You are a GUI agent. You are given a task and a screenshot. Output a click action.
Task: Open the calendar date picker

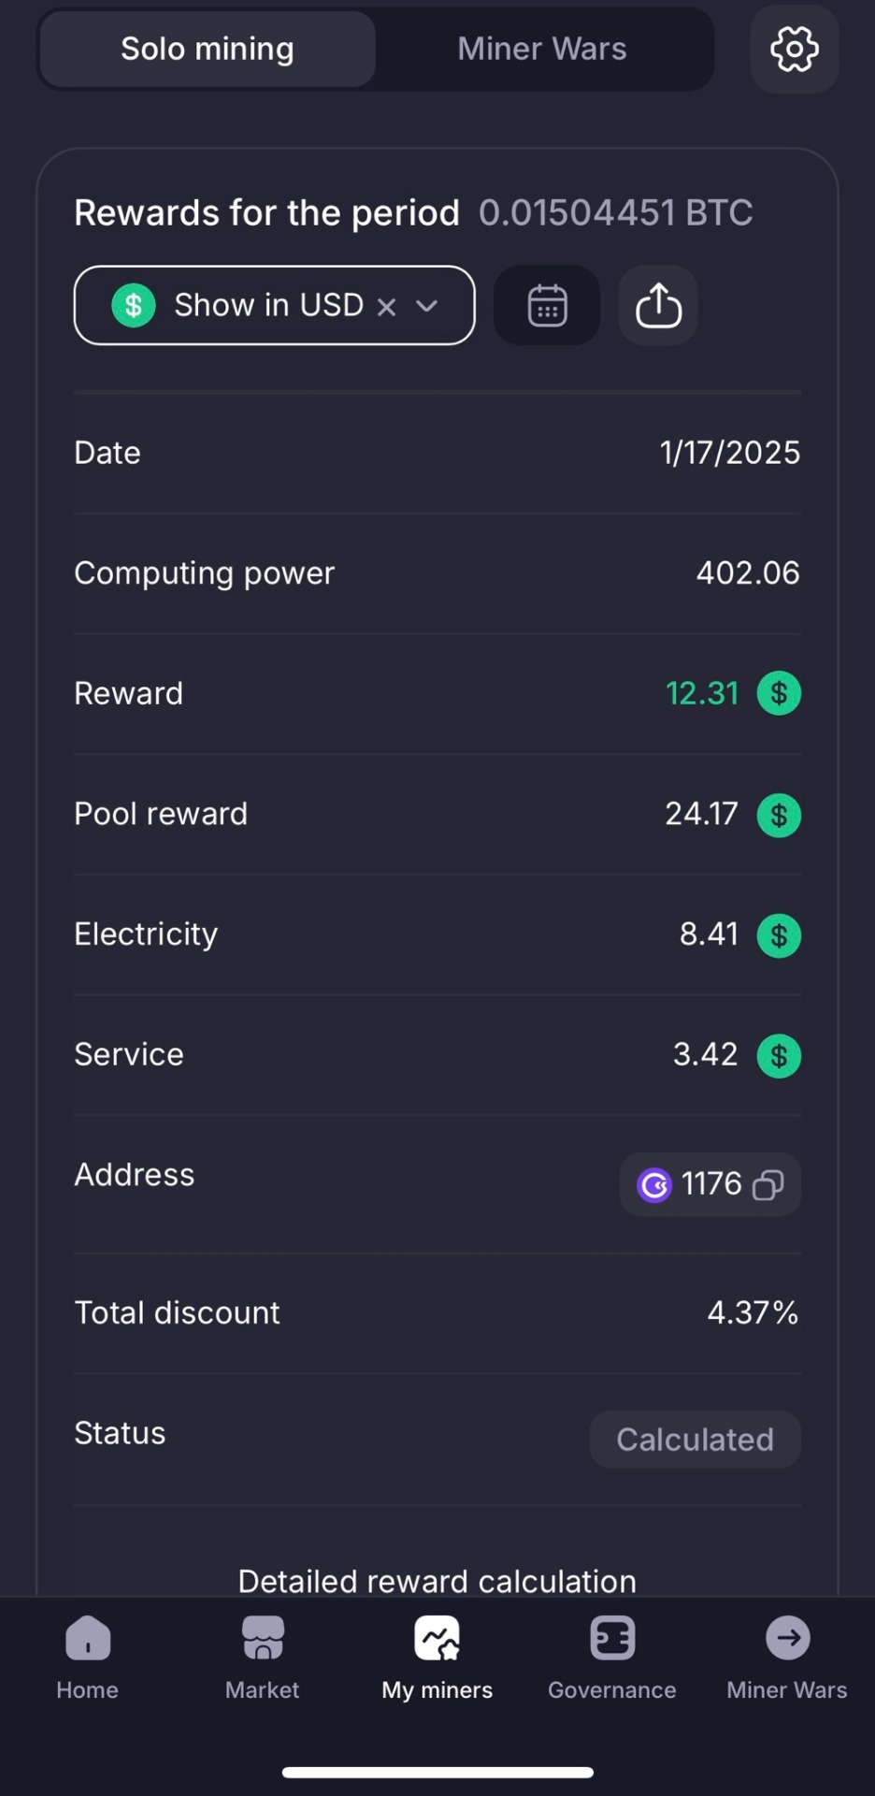click(x=547, y=305)
